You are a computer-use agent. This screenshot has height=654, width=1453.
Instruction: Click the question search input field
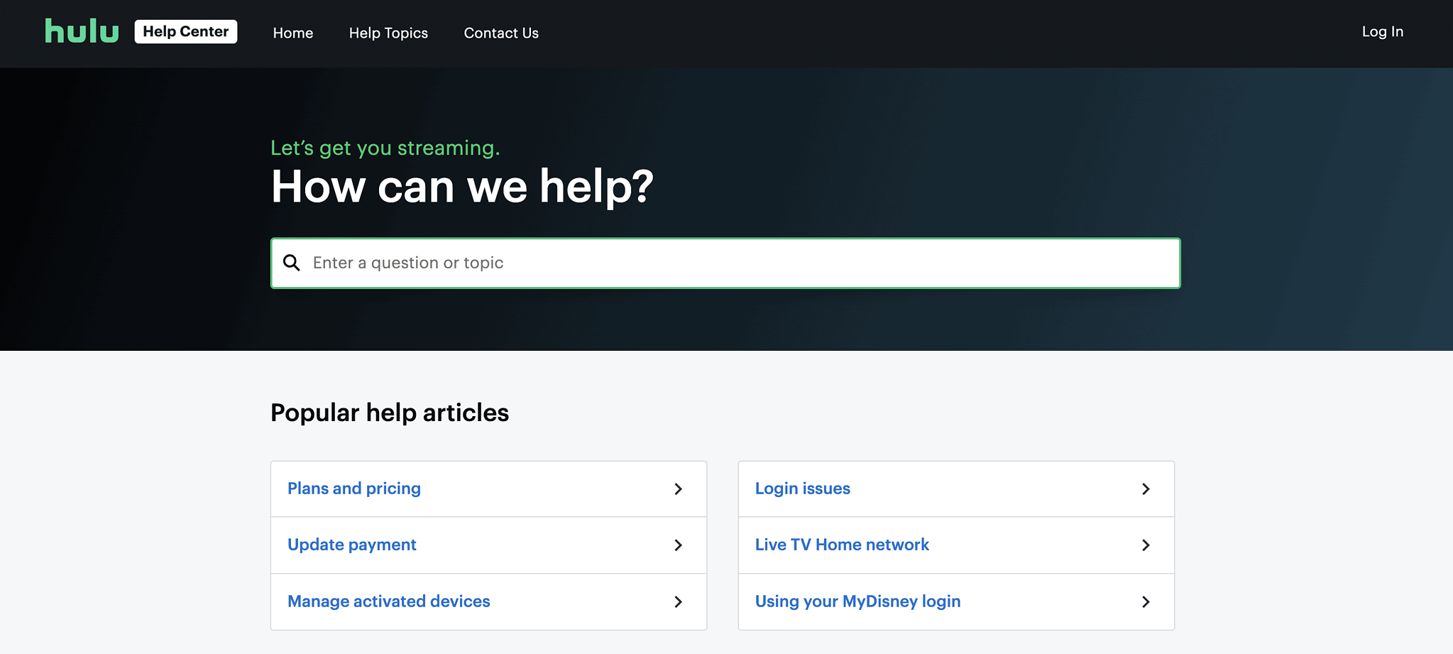click(710, 263)
